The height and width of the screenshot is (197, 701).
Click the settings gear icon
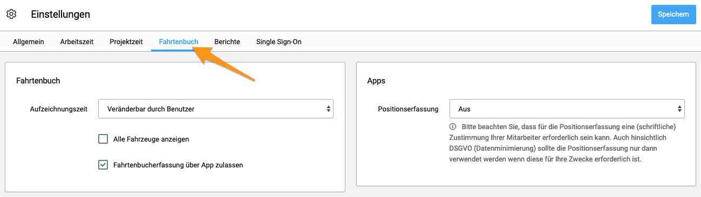click(x=11, y=14)
